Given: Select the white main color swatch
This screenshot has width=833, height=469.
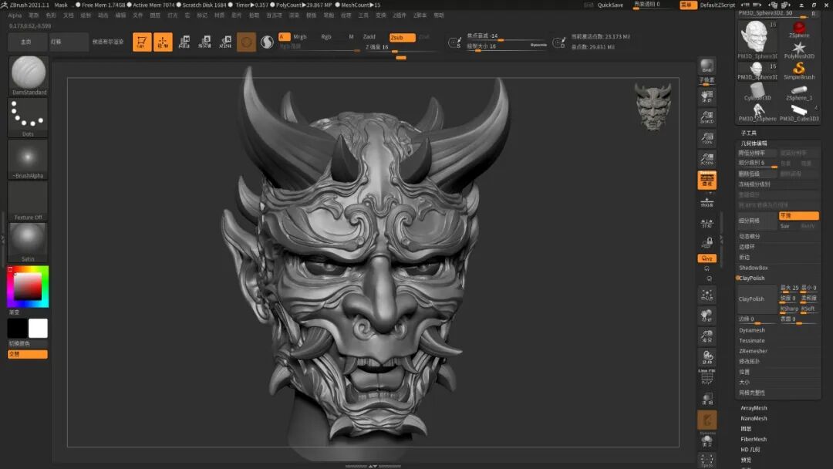Looking at the screenshot, I should 38,329.
